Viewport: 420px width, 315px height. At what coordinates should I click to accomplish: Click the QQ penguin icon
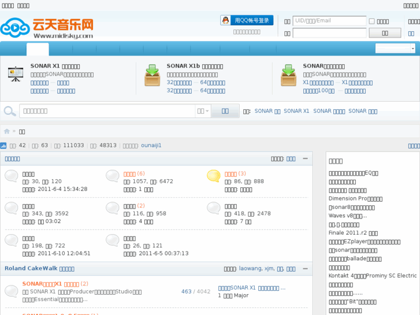click(x=225, y=20)
